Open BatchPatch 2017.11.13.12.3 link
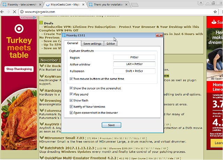The height and width of the screenshot is (160, 223). point(69,148)
